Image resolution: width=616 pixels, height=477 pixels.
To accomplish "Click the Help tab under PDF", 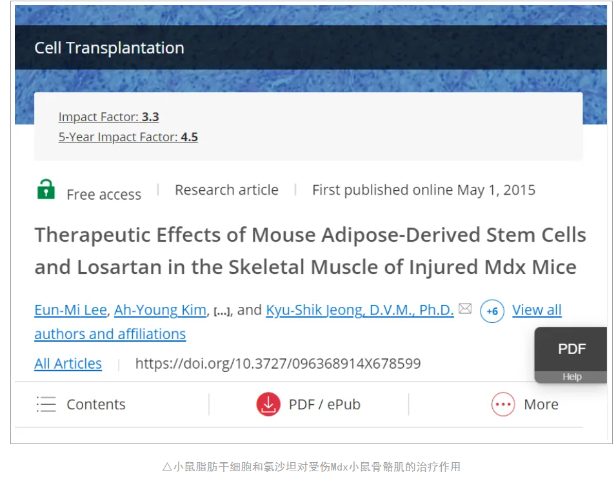I will pyautogui.click(x=571, y=377).
